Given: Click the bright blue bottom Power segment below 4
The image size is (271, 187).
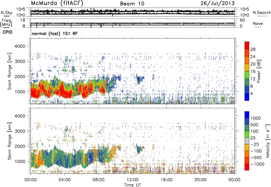Looking at the screenshot, I should coord(247,97).
